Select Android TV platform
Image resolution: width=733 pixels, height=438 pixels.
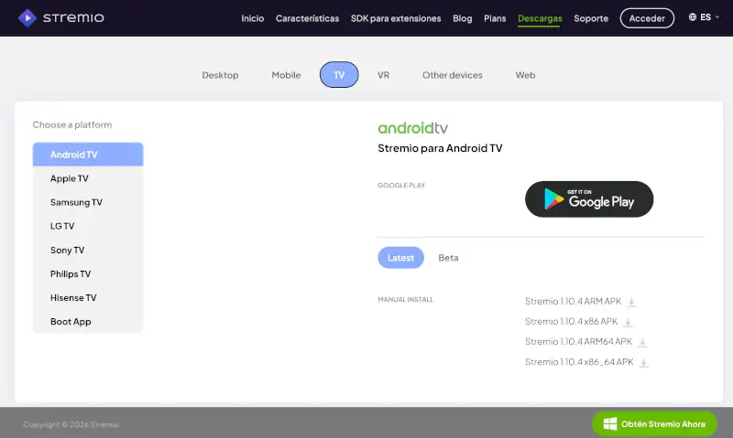point(88,155)
